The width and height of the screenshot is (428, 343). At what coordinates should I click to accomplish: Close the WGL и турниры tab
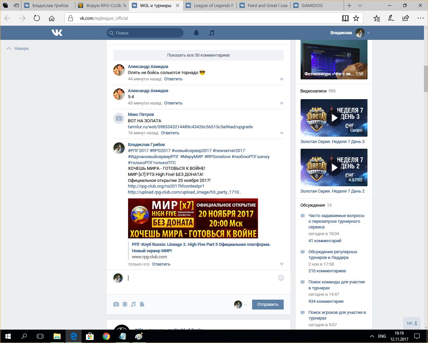tap(178, 5)
